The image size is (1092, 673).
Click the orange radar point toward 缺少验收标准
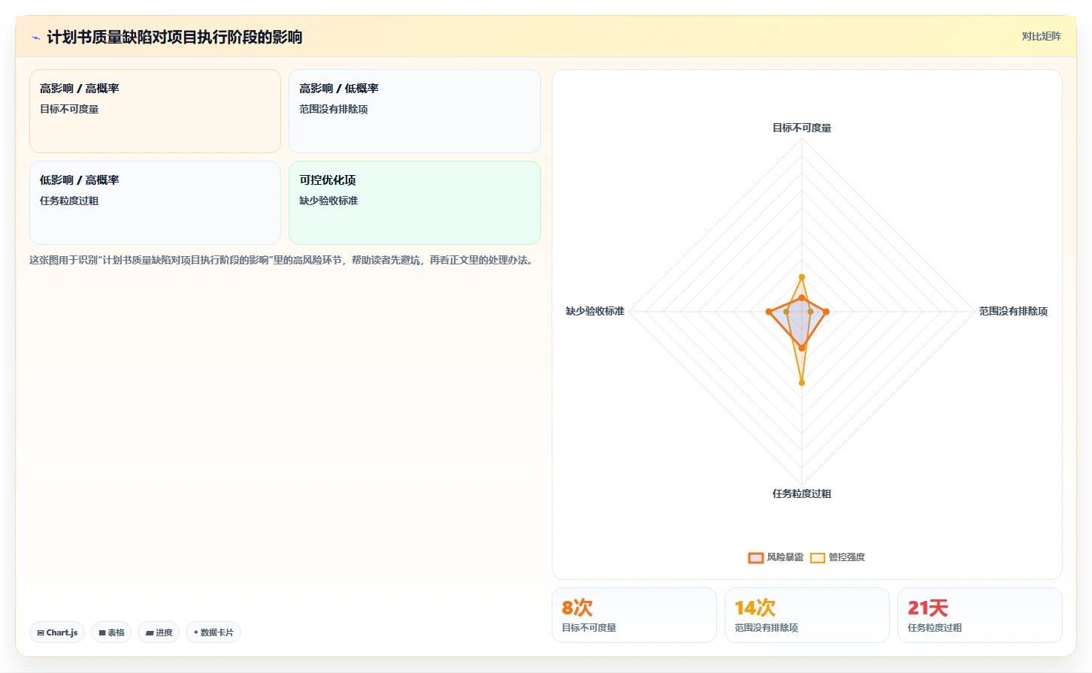pyautogui.click(x=769, y=311)
